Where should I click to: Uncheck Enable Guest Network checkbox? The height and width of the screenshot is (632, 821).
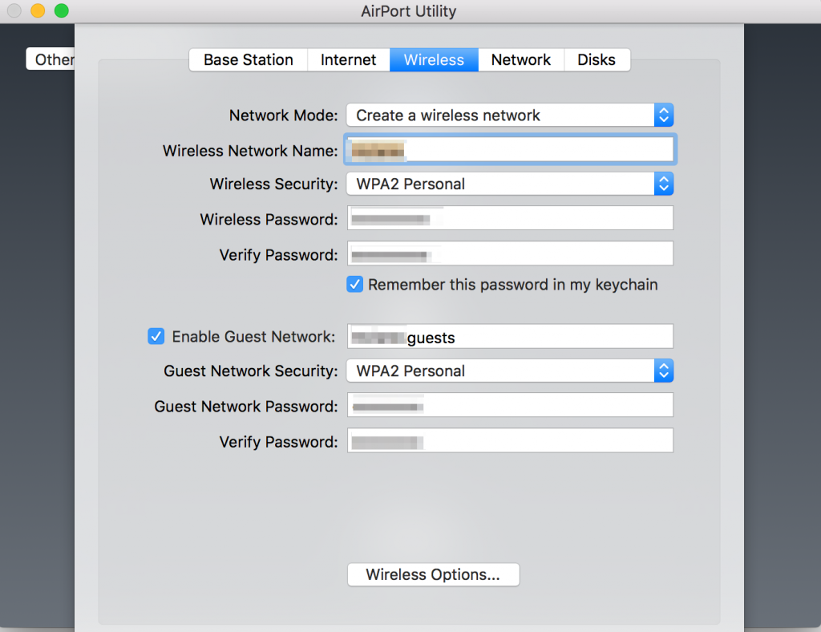156,336
